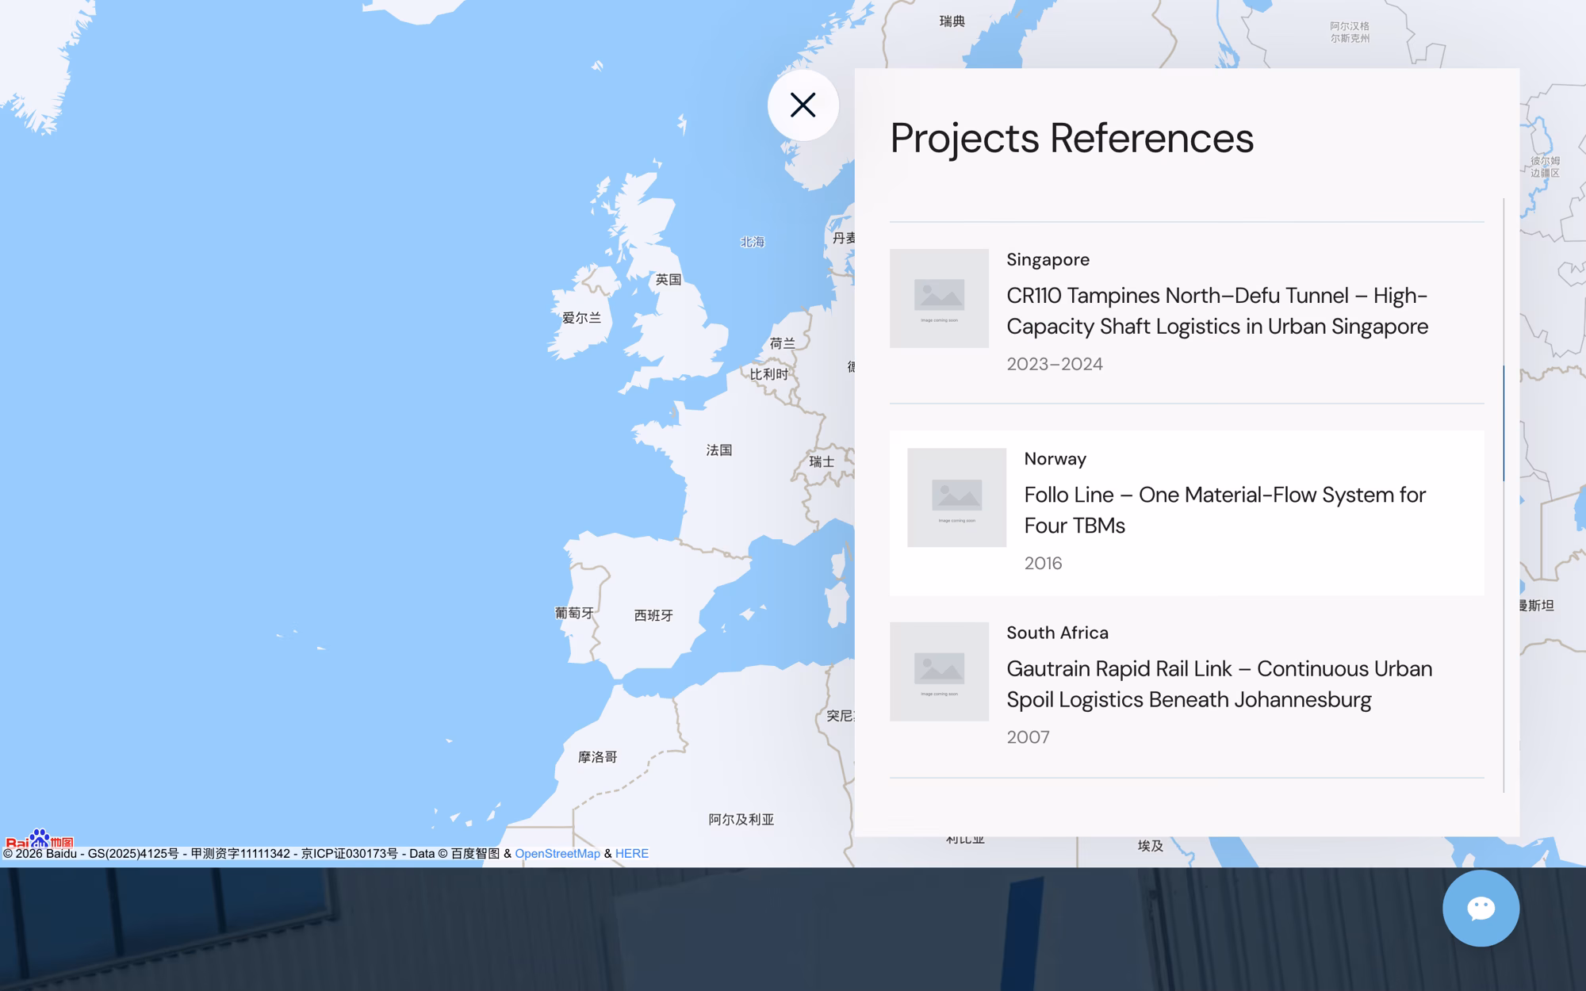Image resolution: width=1586 pixels, height=991 pixels.
Task: Click the 爱尔兰 map label
Action: 581,318
